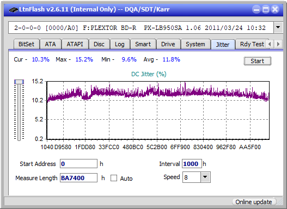Open the Smart tab

(143, 44)
